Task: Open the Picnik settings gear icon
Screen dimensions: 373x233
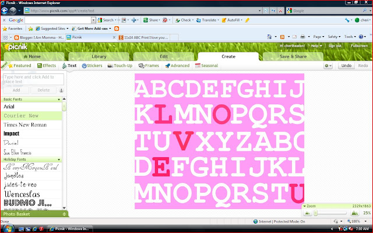Action: pos(328,66)
